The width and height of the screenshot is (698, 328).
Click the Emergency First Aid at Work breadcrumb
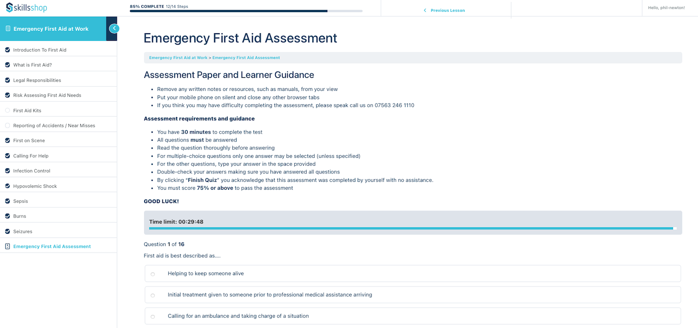pos(178,58)
